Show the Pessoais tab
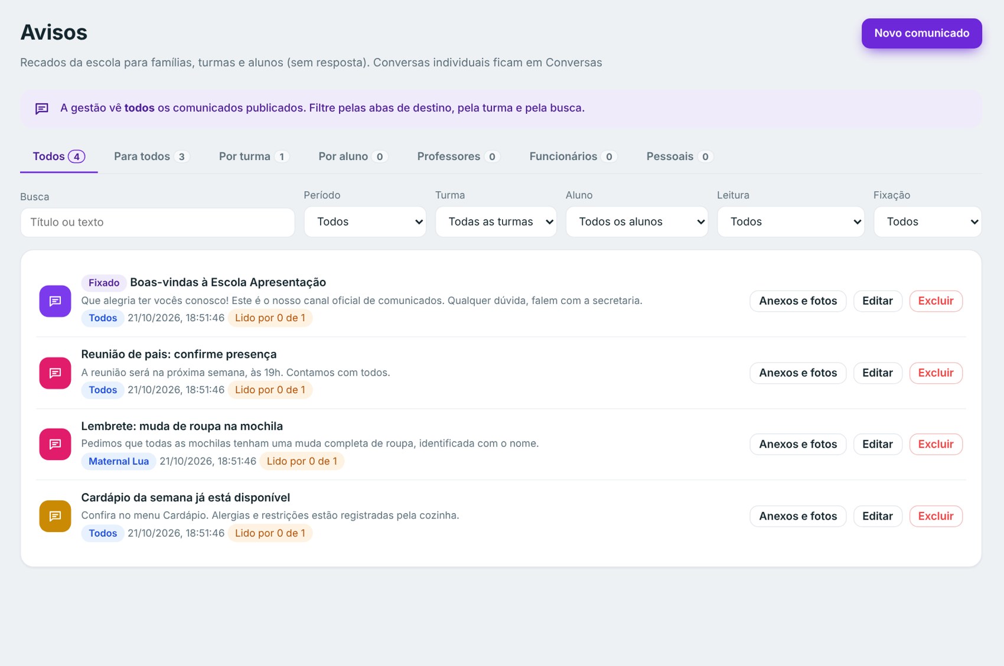Viewport: 1004px width, 666px height. point(680,156)
